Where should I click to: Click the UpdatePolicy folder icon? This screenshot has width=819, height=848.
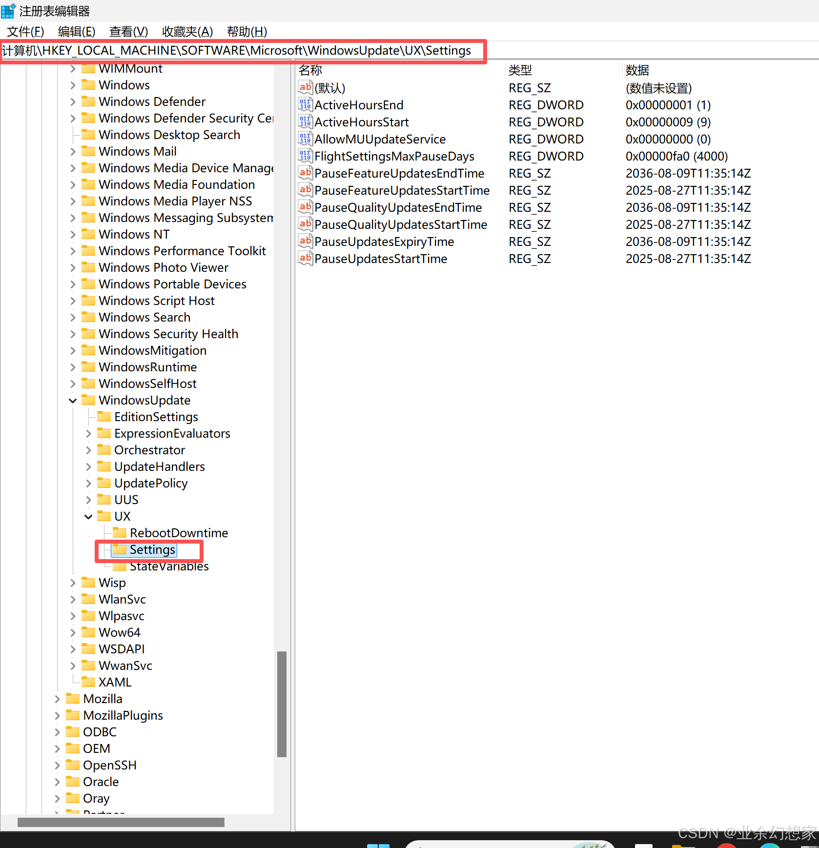[x=104, y=483]
